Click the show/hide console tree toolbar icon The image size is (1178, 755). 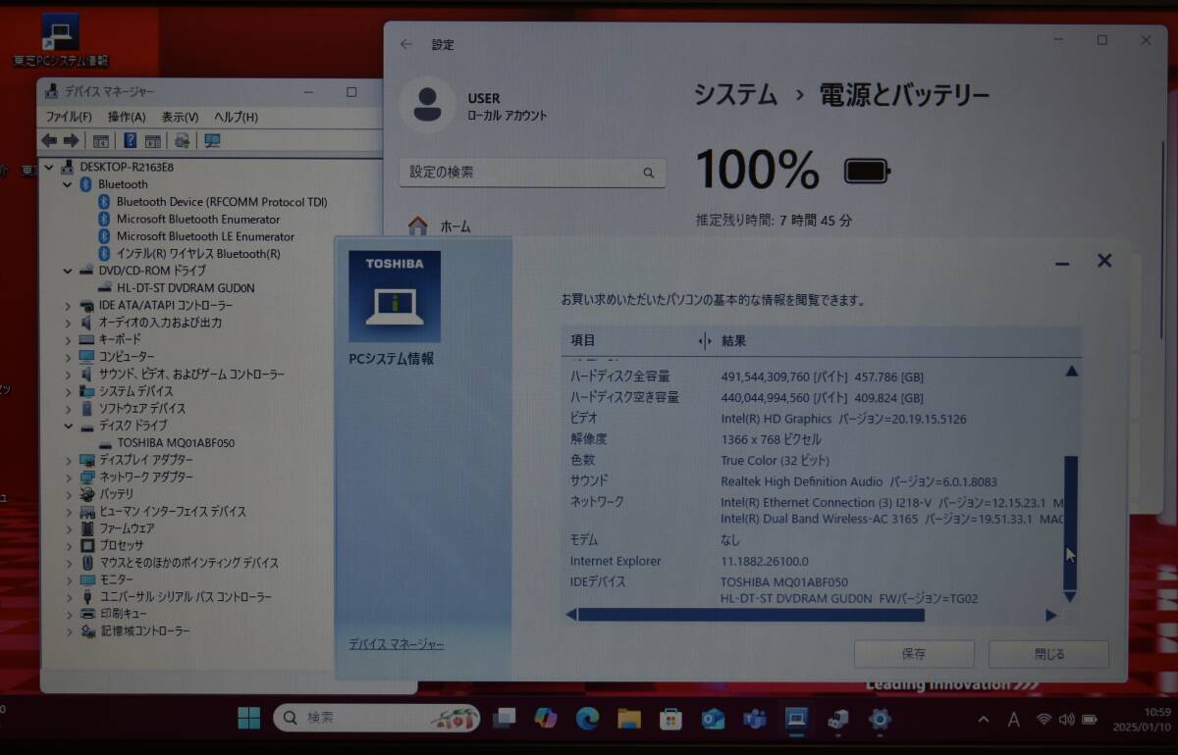pyautogui.click(x=100, y=141)
